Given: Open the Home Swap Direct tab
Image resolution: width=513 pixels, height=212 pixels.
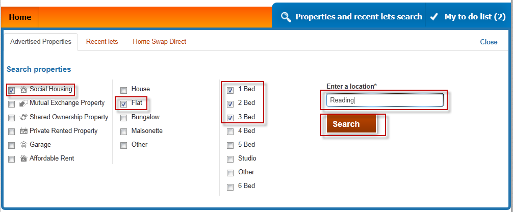Looking at the screenshot, I should (x=159, y=42).
